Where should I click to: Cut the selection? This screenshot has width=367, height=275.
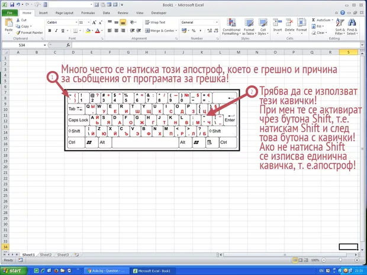[x=21, y=20]
